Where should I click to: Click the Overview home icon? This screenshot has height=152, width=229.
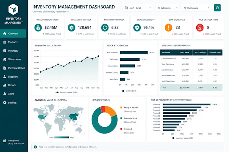tap(5, 34)
